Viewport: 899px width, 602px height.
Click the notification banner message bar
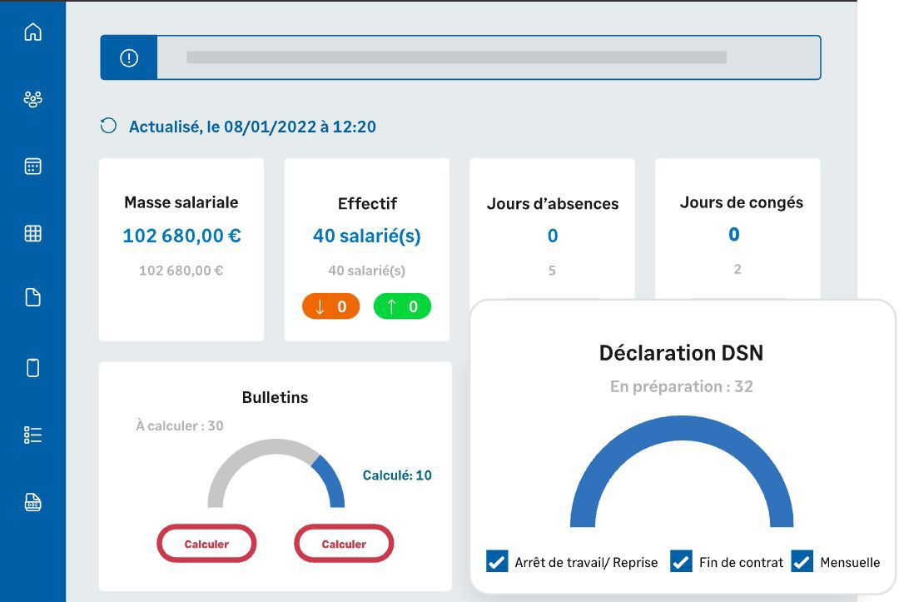(488, 58)
